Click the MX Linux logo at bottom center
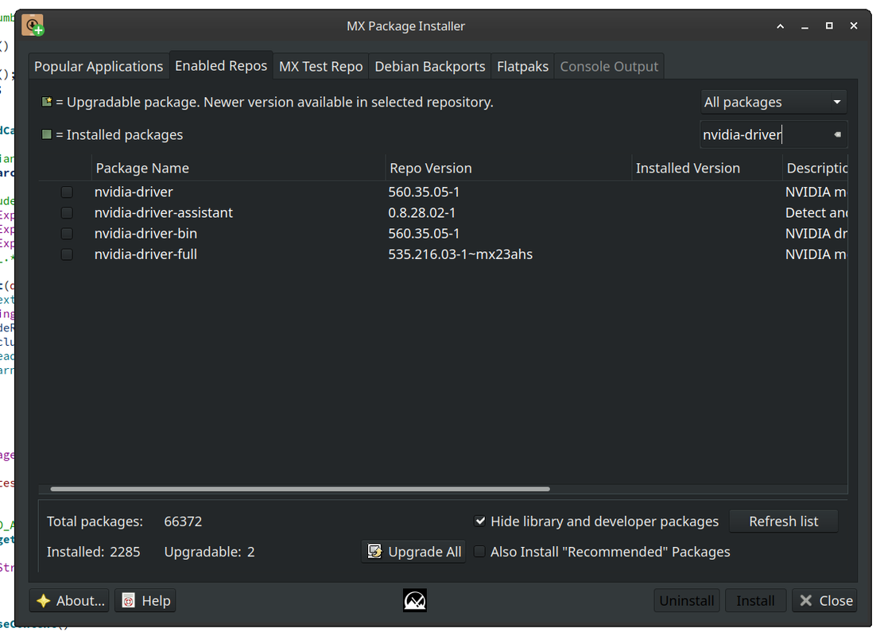This screenshot has height=636, width=884. [414, 600]
